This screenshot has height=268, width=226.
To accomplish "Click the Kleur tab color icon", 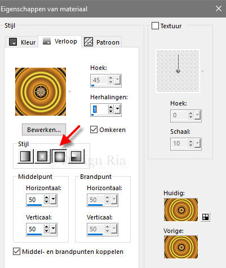I will (13, 42).
